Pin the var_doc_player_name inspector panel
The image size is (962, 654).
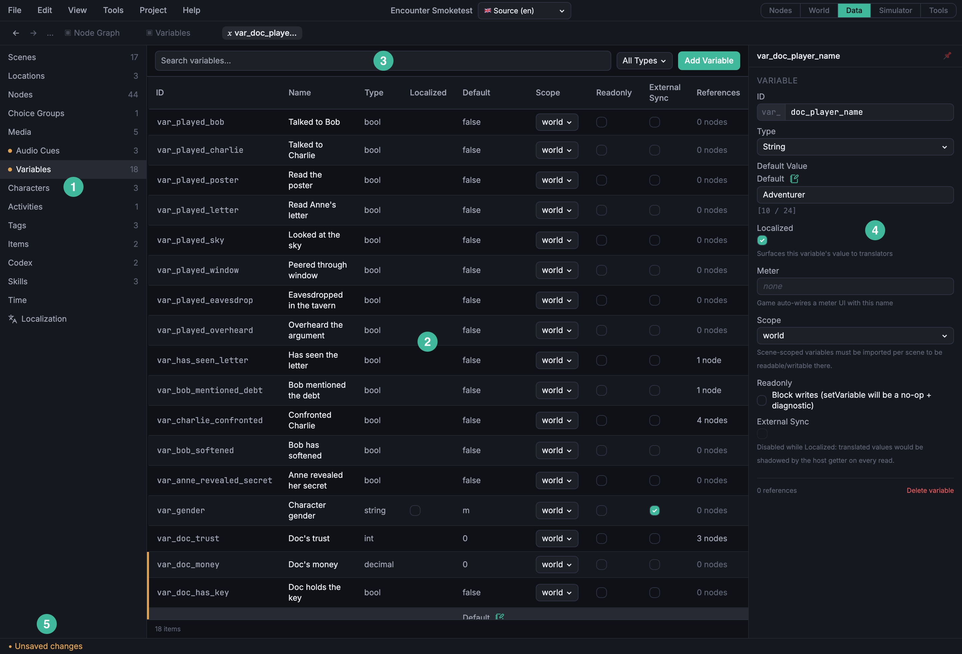click(x=947, y=56)
